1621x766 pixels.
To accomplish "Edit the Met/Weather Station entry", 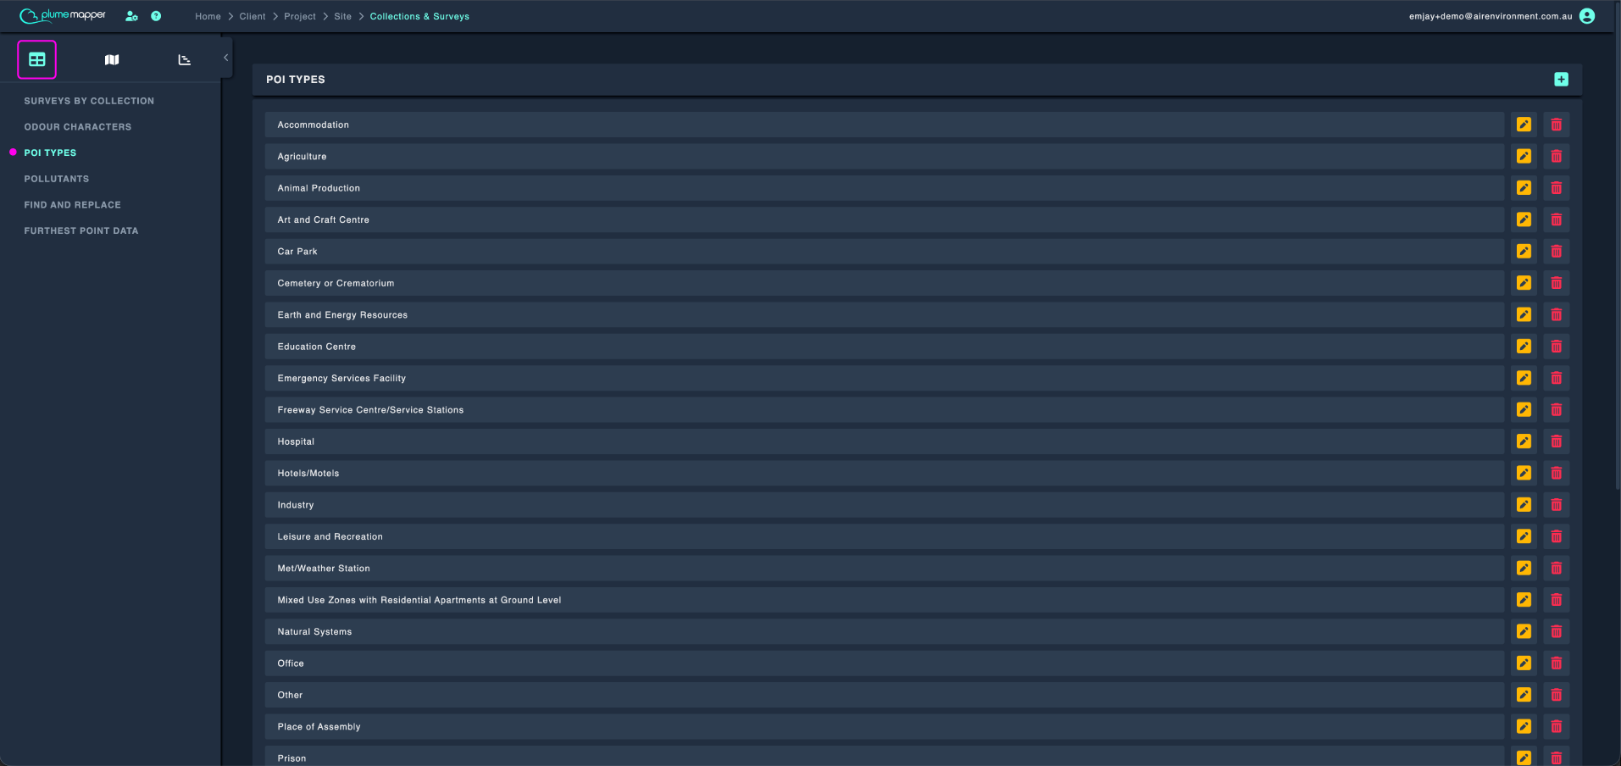I will [x=1524, y=569].
